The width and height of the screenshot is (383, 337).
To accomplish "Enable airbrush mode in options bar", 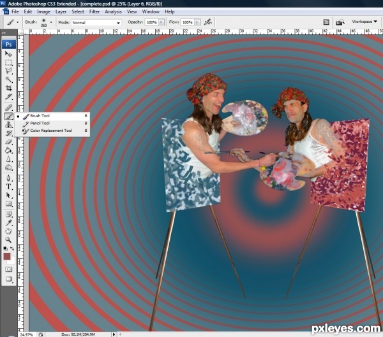I will (x=208, y=22).
